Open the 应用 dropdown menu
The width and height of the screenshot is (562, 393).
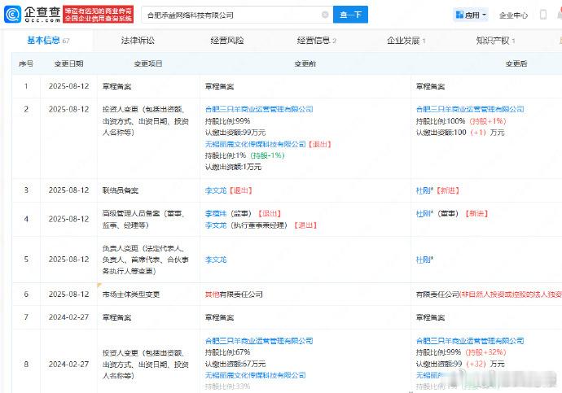tap(471, 15)
